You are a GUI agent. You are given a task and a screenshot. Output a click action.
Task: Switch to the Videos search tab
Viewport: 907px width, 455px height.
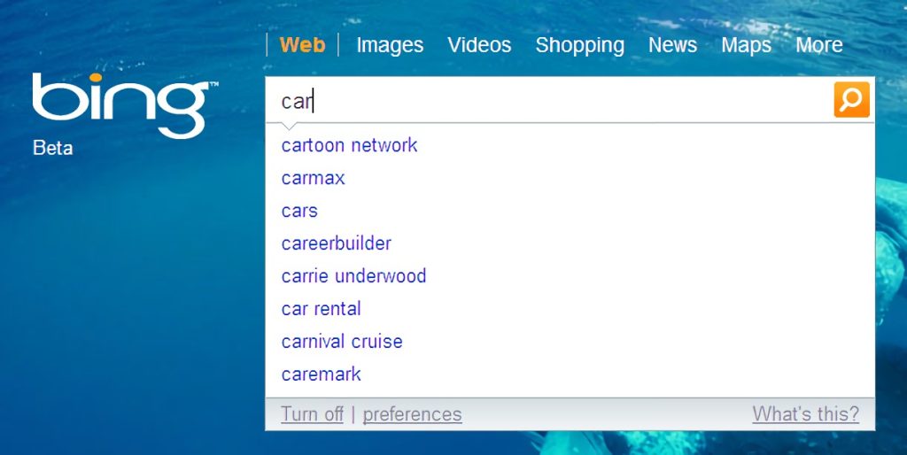(x=479, y=45)
